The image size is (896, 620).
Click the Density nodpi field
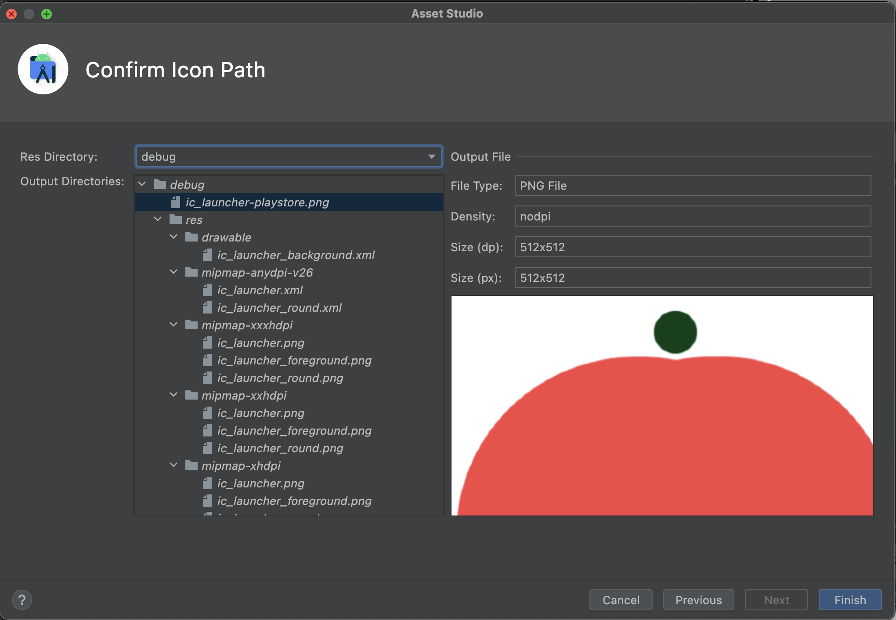point(692,216)
